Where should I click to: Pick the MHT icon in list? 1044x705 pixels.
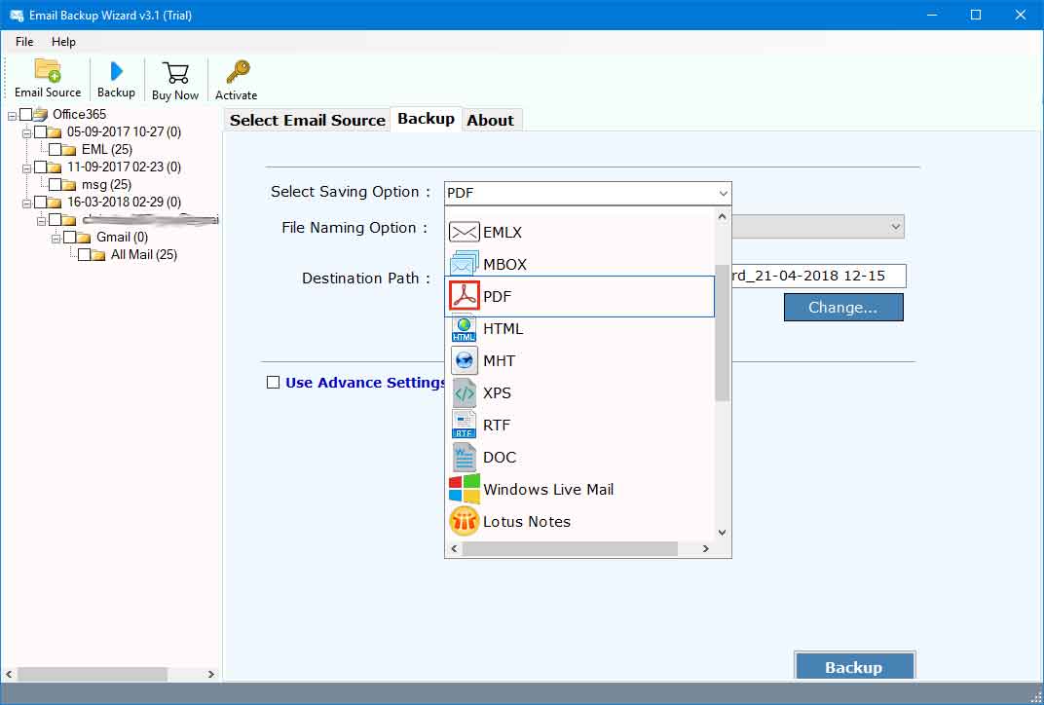click(x=464, y=360)
